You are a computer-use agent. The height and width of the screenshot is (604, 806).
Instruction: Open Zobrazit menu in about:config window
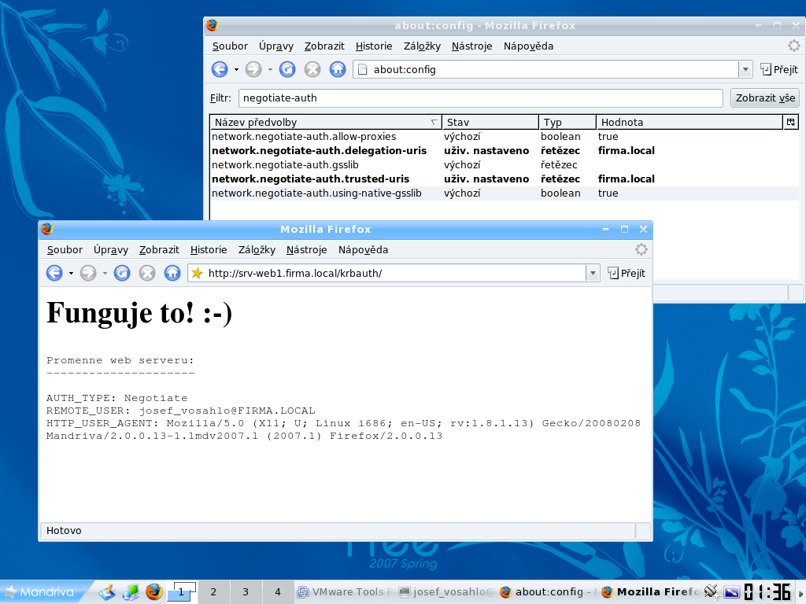coord(324,46)
